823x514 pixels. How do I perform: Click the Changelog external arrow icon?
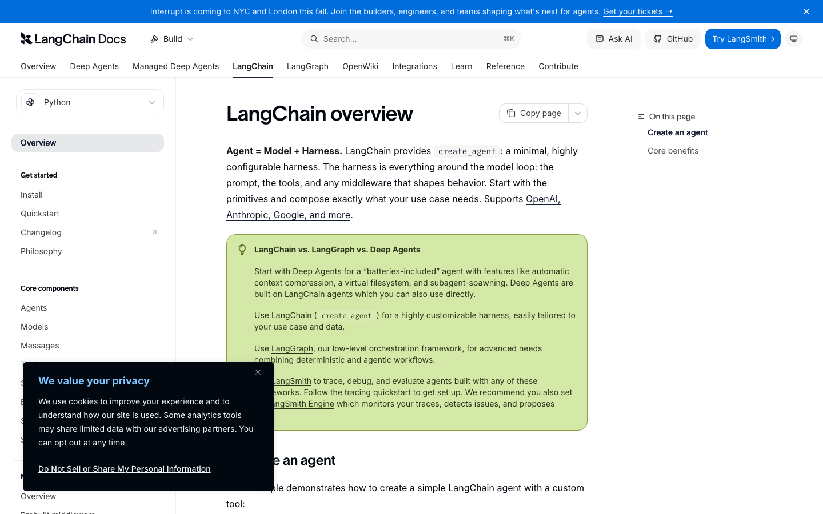point(154,232)
